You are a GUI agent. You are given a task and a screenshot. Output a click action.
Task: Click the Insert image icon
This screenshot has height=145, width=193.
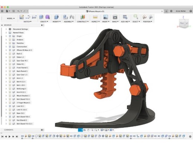point(106,17)
